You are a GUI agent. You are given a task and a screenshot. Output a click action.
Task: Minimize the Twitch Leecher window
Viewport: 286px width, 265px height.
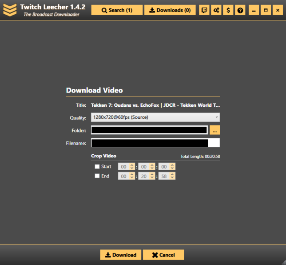coord(254,10)
